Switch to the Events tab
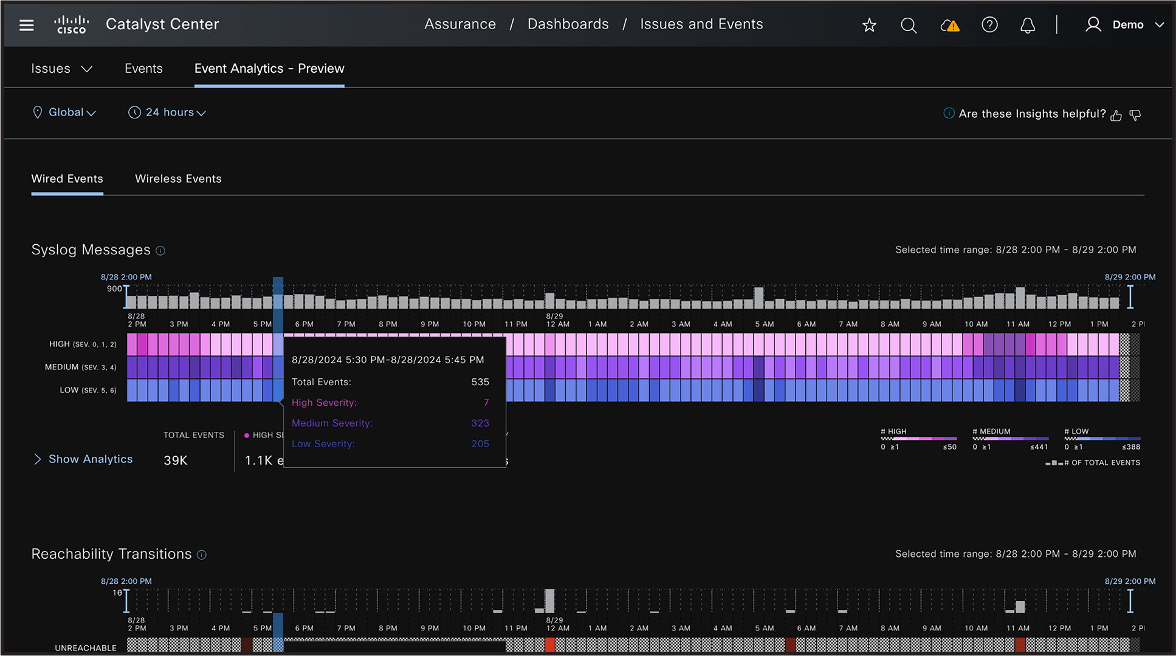This screenshot has width=1176, height=656. [143, 69]
